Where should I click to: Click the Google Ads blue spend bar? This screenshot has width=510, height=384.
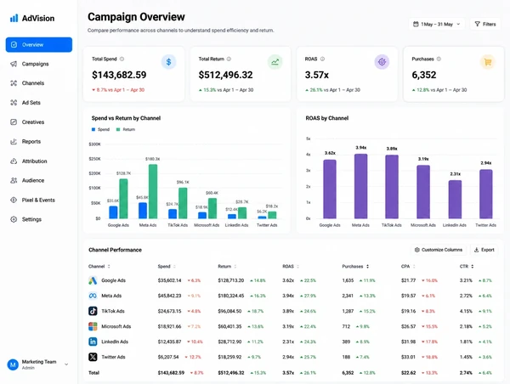click(113, 212)
